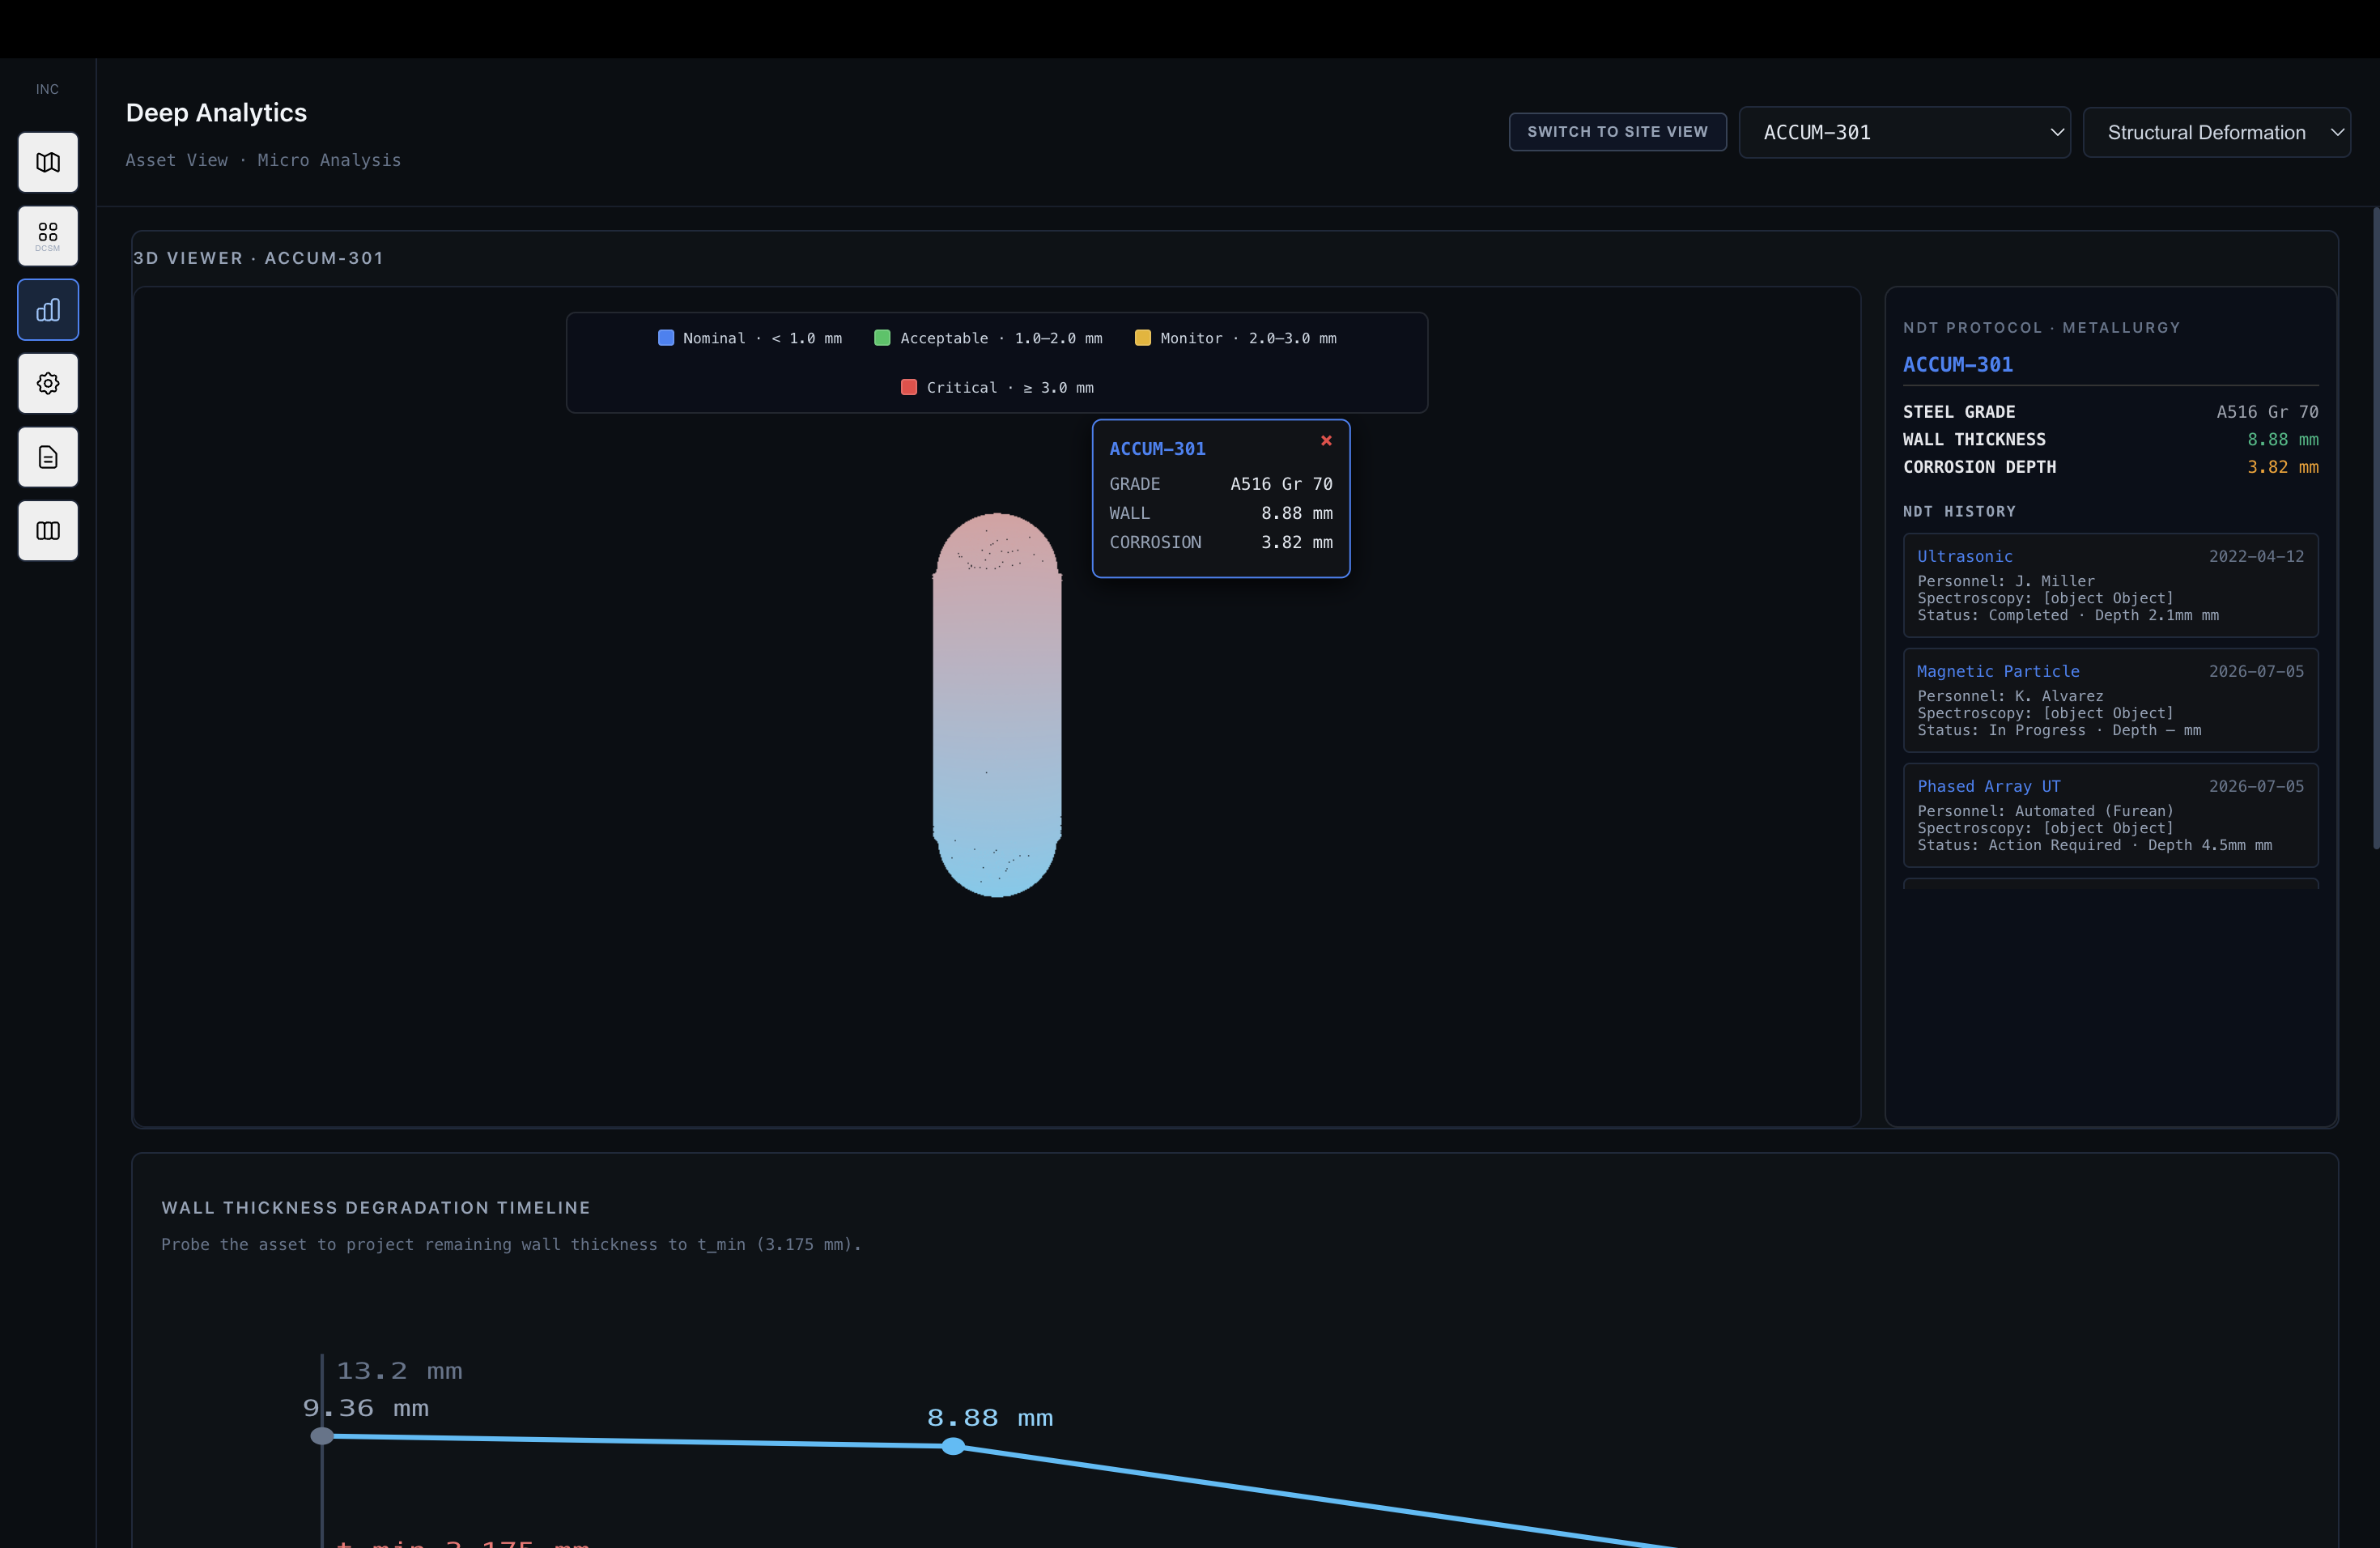2380x1548 pixels.
Task: Click the 3D vessel model in viewer
Action: point(997,705)
